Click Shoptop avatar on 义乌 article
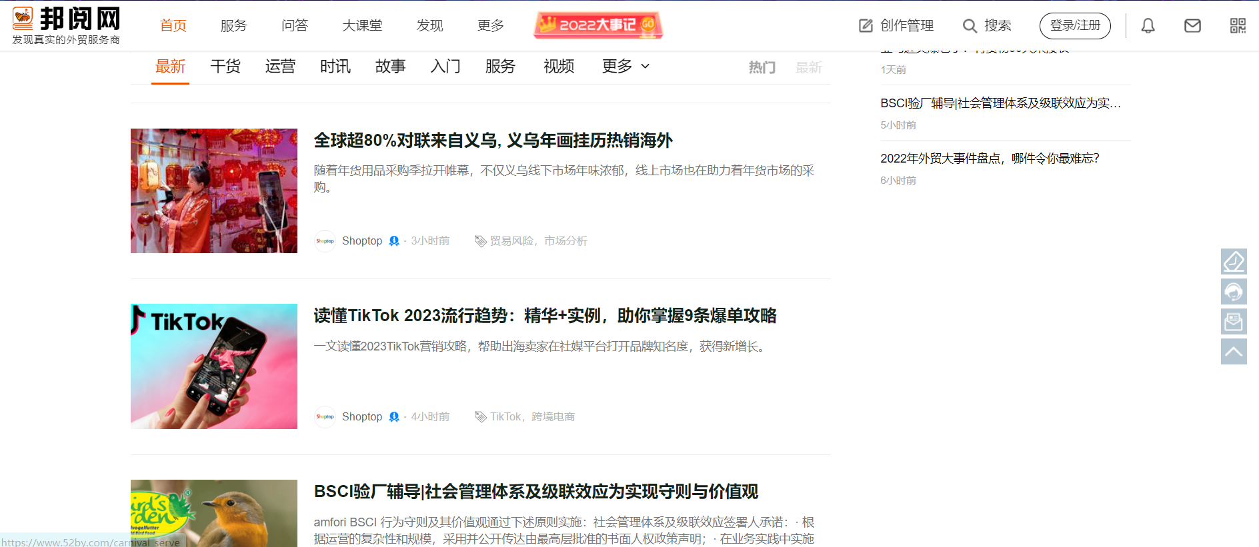Viewport: 1259px width, 547px height. coord(325,241)
